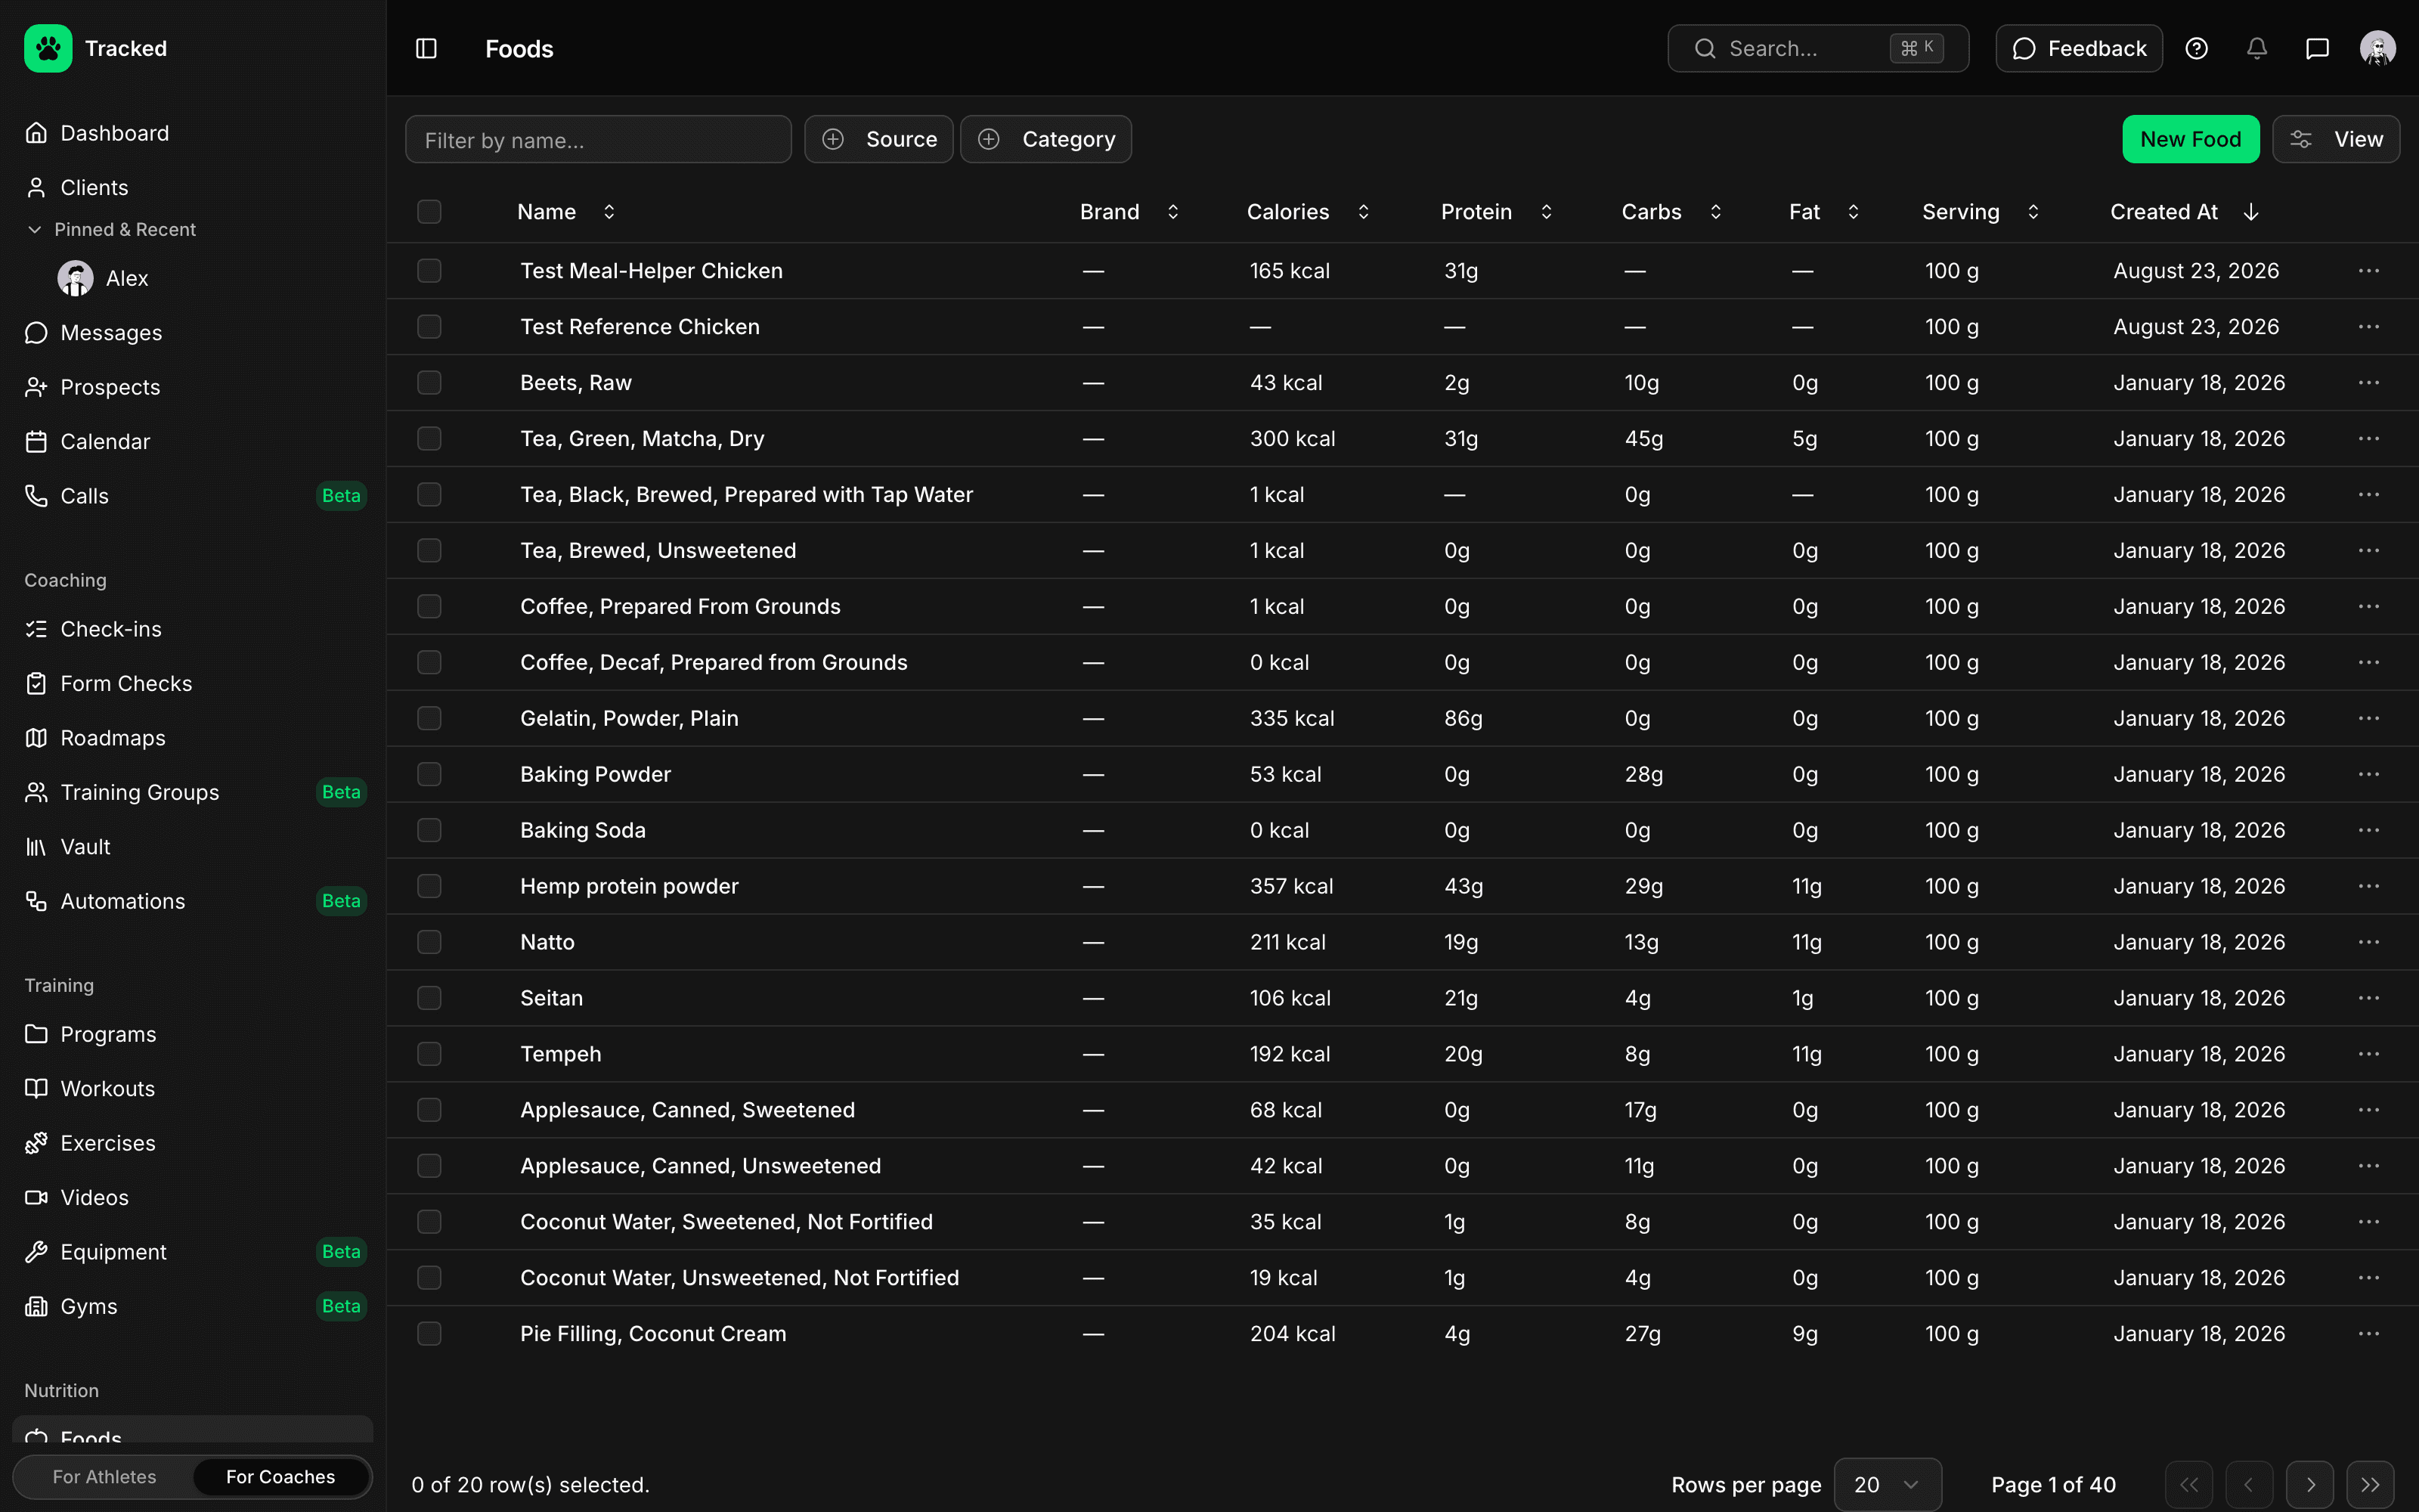Open row actions for Test Reference Chicken

tap(2368, 327)
